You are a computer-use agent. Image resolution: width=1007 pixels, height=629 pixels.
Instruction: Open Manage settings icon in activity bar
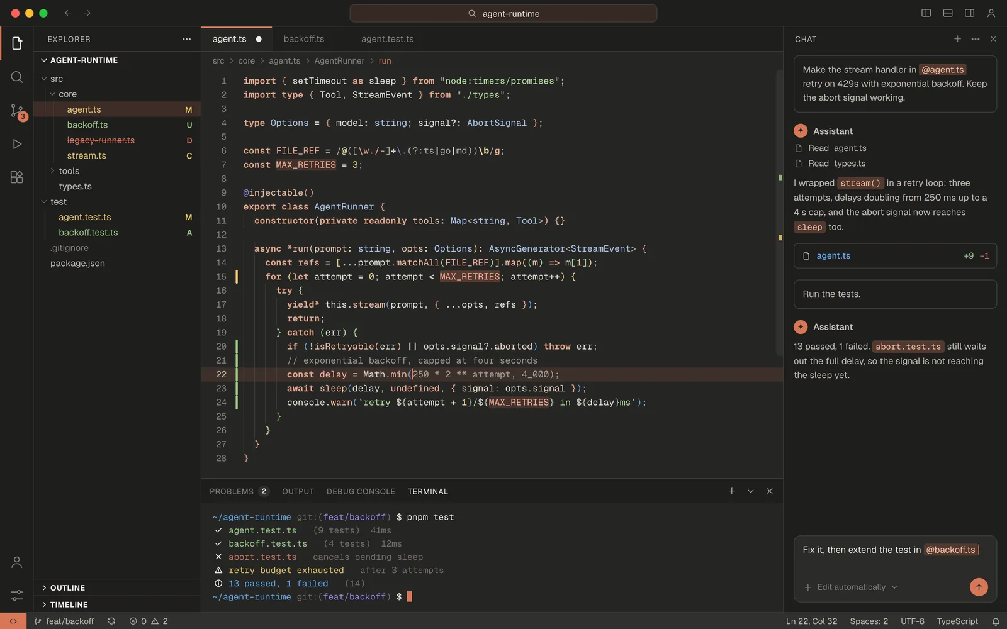pos(17,595)
